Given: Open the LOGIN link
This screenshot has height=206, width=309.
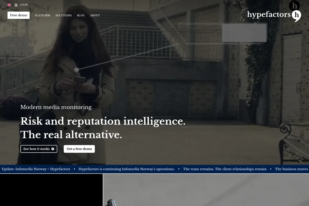Looking at the screenshot, I should click(x=23, y=5).
